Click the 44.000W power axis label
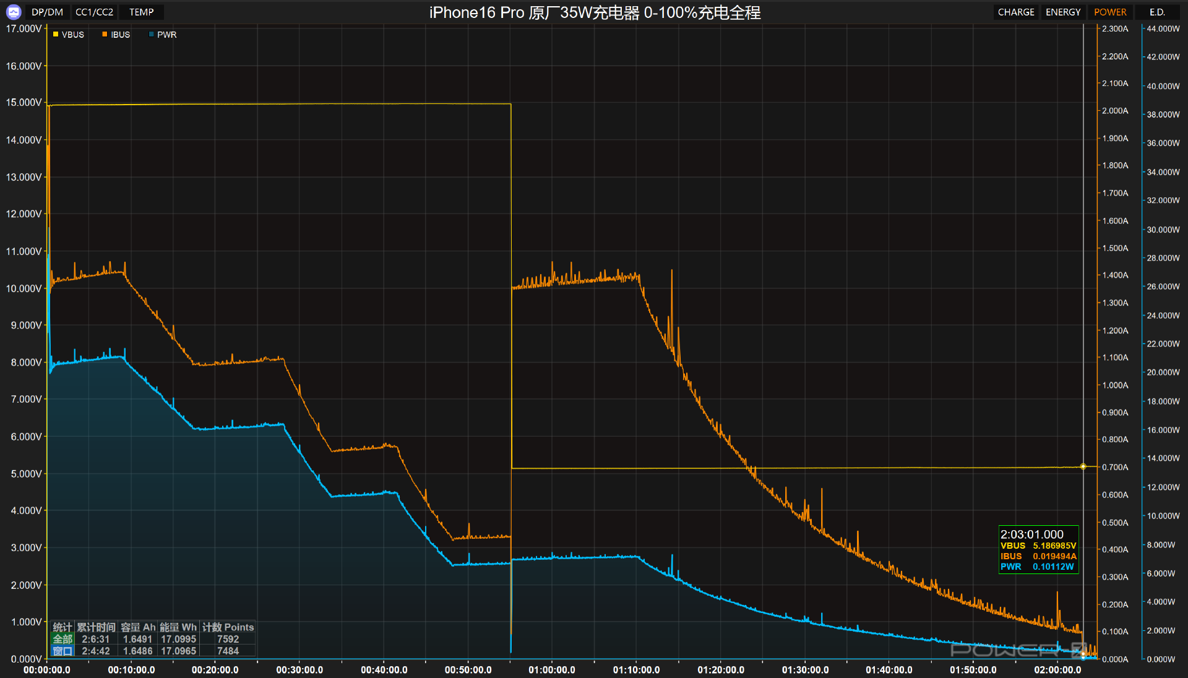 1163,28
